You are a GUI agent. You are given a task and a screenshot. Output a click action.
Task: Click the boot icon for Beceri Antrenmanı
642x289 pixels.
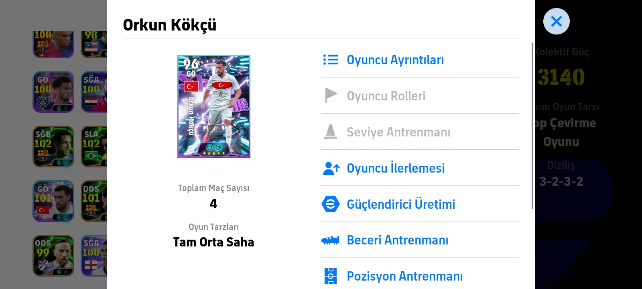coord(331,240)
